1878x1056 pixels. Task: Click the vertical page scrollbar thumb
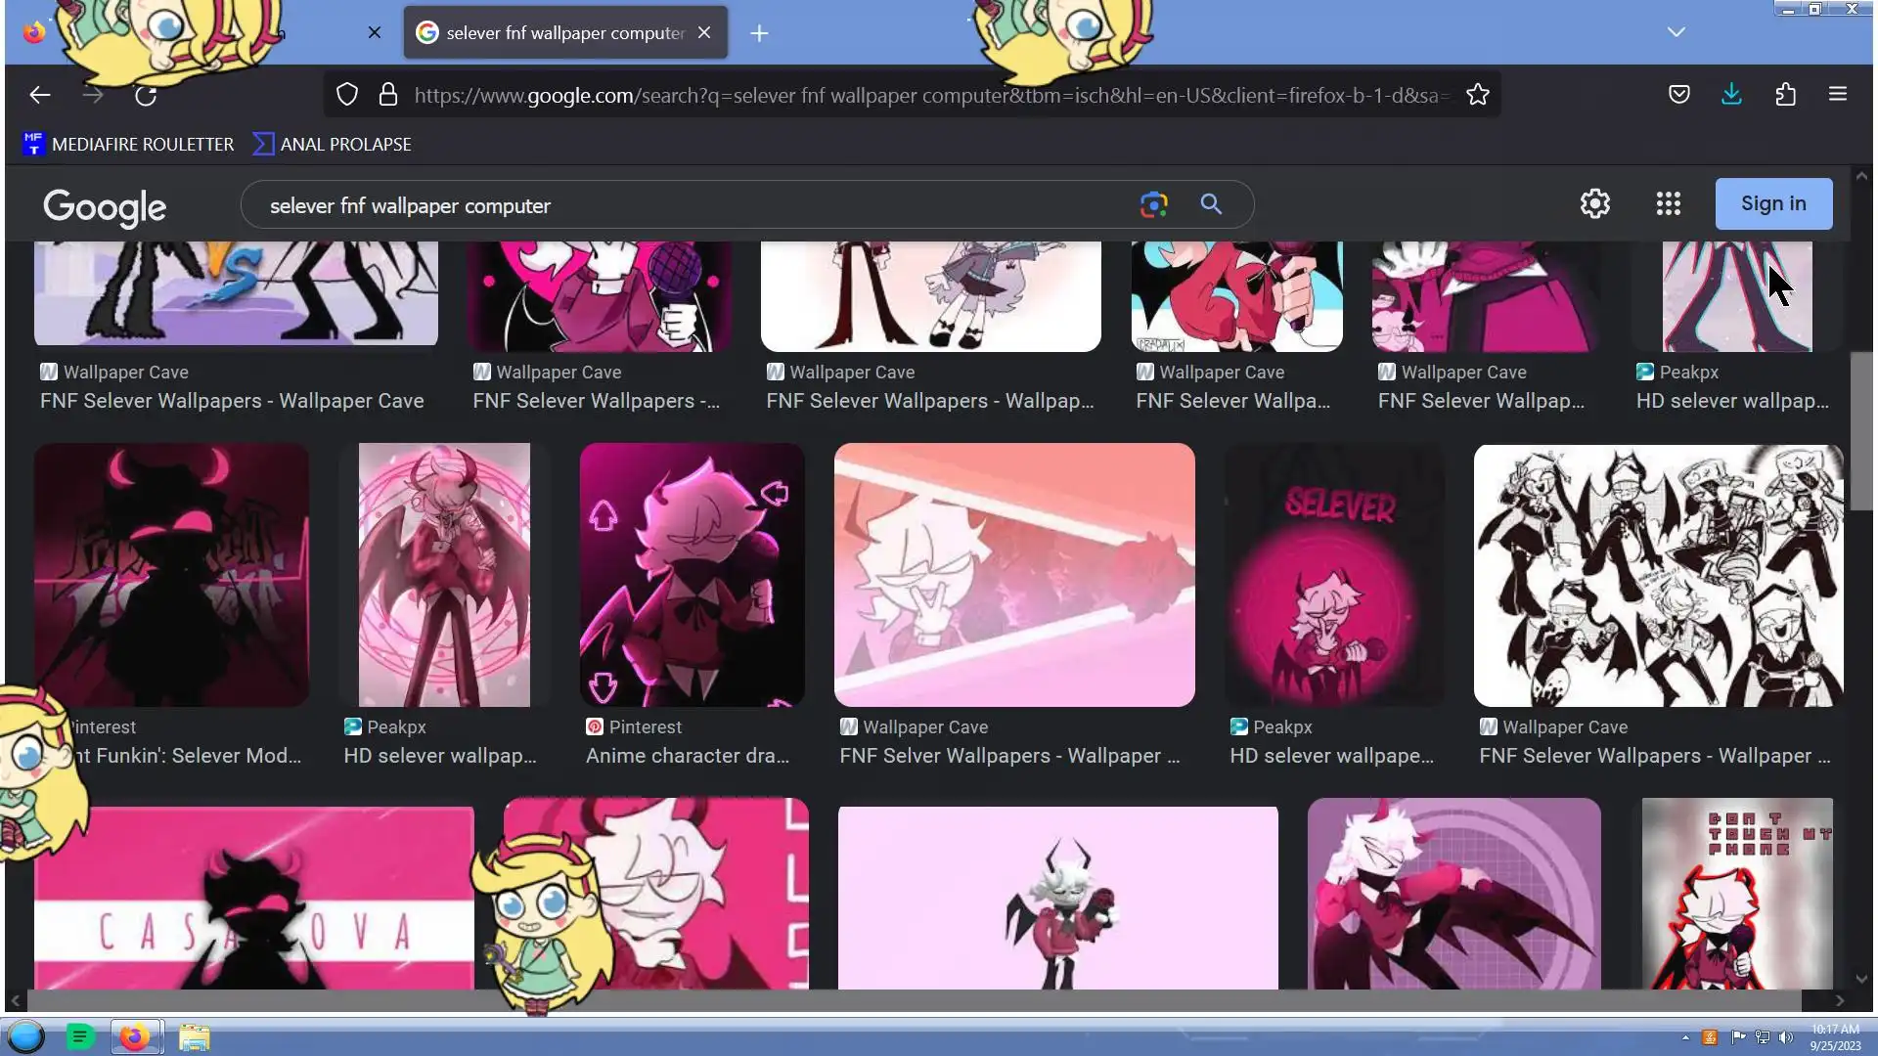[x=1860, y=430]
